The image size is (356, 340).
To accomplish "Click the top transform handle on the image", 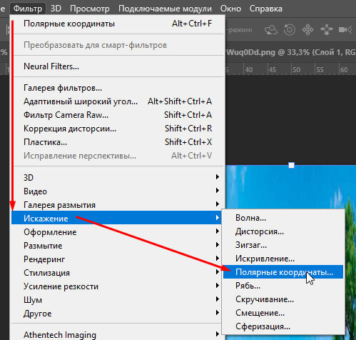I will 291,165.
